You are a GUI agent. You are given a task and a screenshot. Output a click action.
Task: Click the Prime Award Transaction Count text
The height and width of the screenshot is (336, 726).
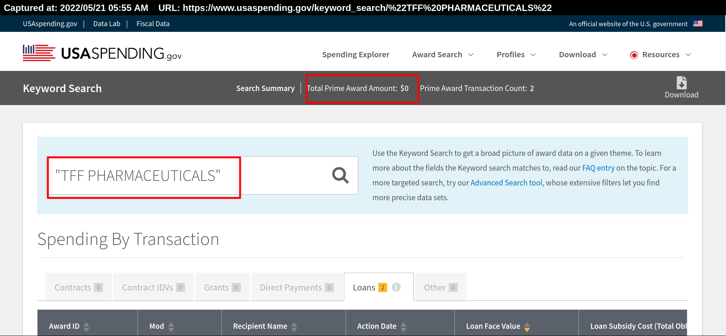point(477,88)
